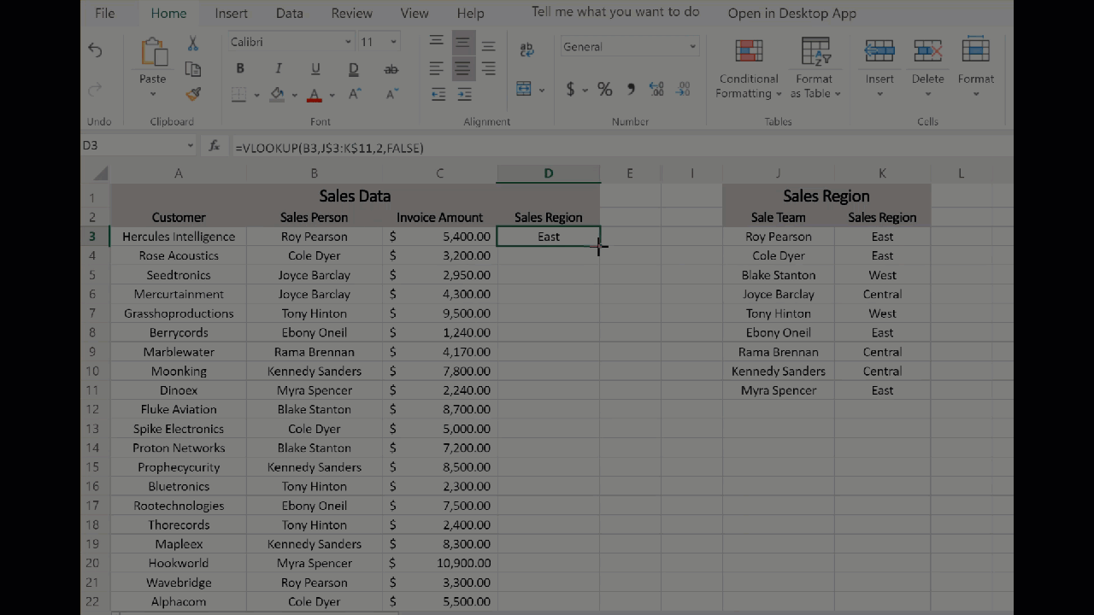Align text to bottom
Screen dimensions: 1094x615
(488, 44)
